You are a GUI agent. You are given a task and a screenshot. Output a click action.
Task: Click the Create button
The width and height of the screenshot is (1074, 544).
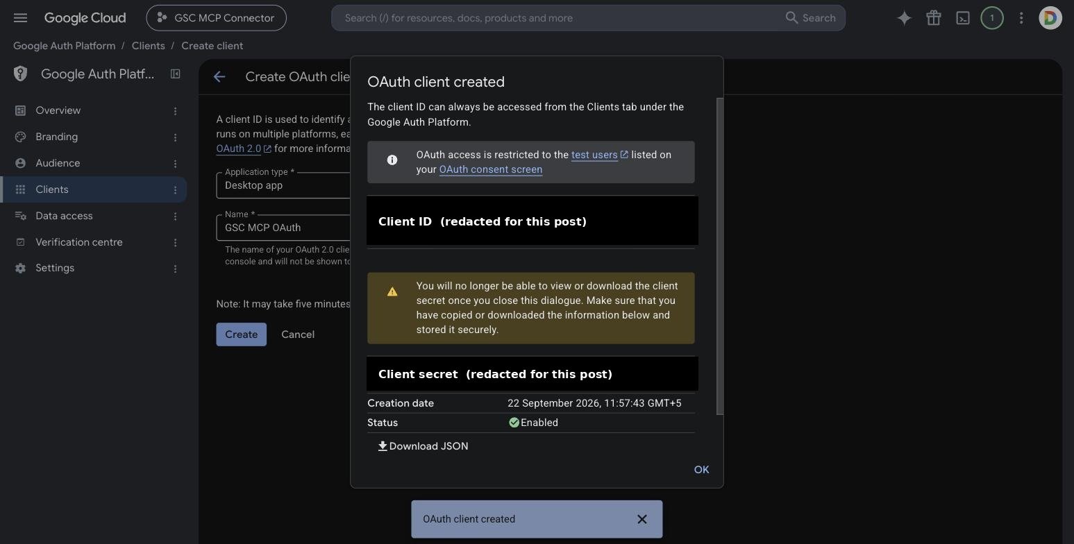pyautogui.click(x=242, y=334)
